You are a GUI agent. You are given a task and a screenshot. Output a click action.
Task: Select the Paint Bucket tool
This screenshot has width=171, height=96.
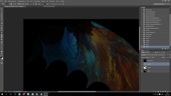click(x=2, y=35)
